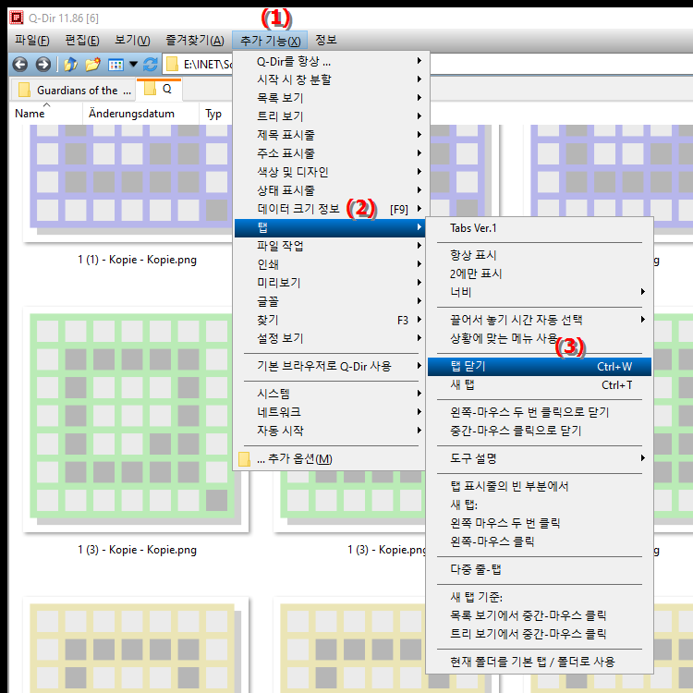Open the 설정 보기 submenu
This screenshot has height=693, width=693.
coord(329,338)
